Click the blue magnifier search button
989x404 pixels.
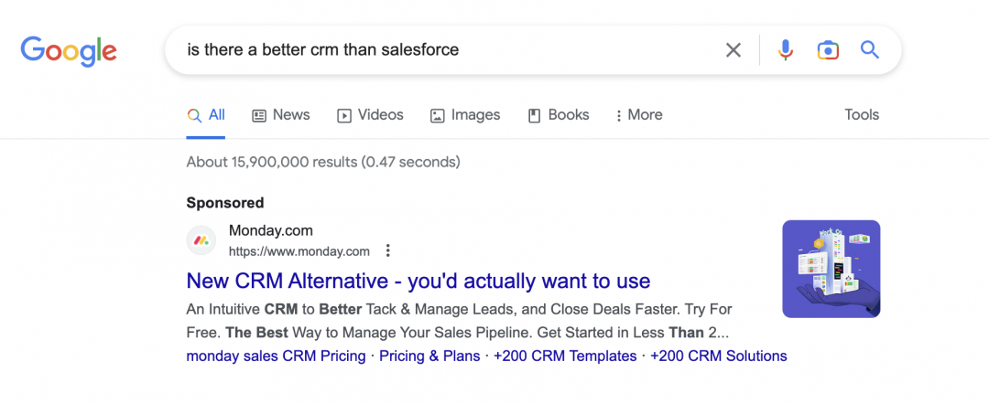[x=870, y=50]
